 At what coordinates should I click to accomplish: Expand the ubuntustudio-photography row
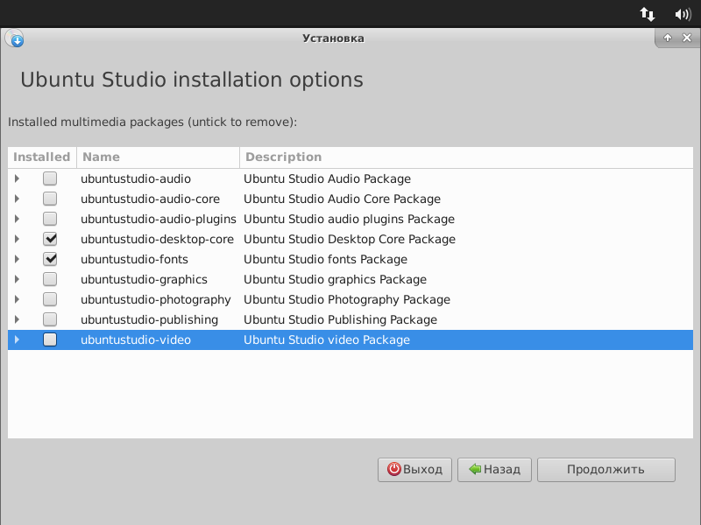(17, 299)
